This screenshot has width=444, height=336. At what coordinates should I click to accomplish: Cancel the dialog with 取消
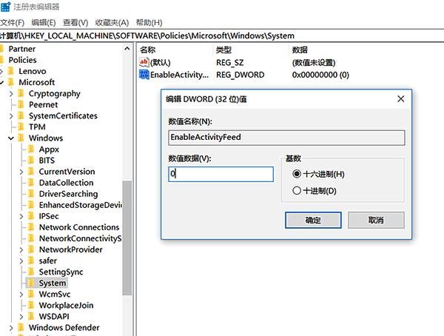point(376,220)
